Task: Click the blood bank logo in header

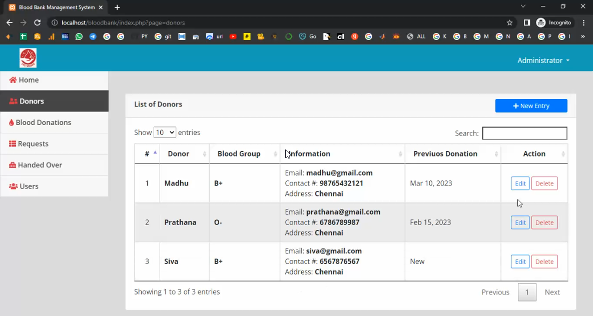Action: point(28,58)
